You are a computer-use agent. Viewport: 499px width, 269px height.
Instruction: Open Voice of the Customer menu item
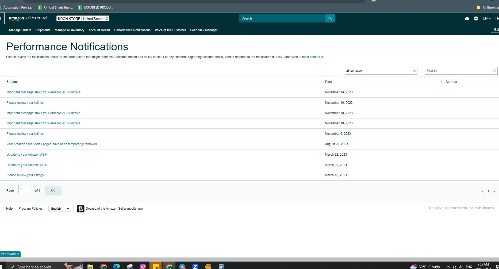point(170,30)
